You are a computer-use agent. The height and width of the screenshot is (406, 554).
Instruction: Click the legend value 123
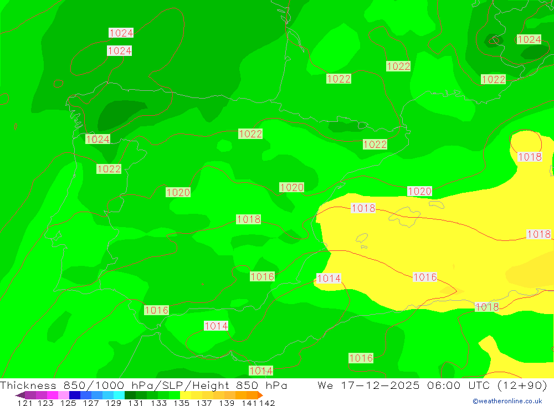[x=45, y=403]
